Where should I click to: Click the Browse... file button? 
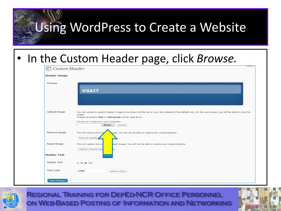108,125
